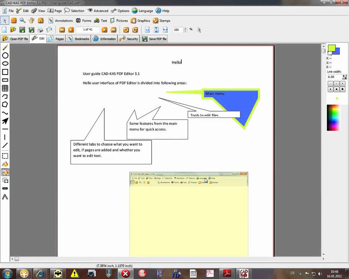Image resolution: width=349 pixels, height=279 pixels.
Task: Select the closed polygon tool
Action: click(x=5, y=104)
